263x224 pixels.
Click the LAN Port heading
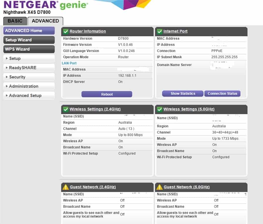pos(69,63)
